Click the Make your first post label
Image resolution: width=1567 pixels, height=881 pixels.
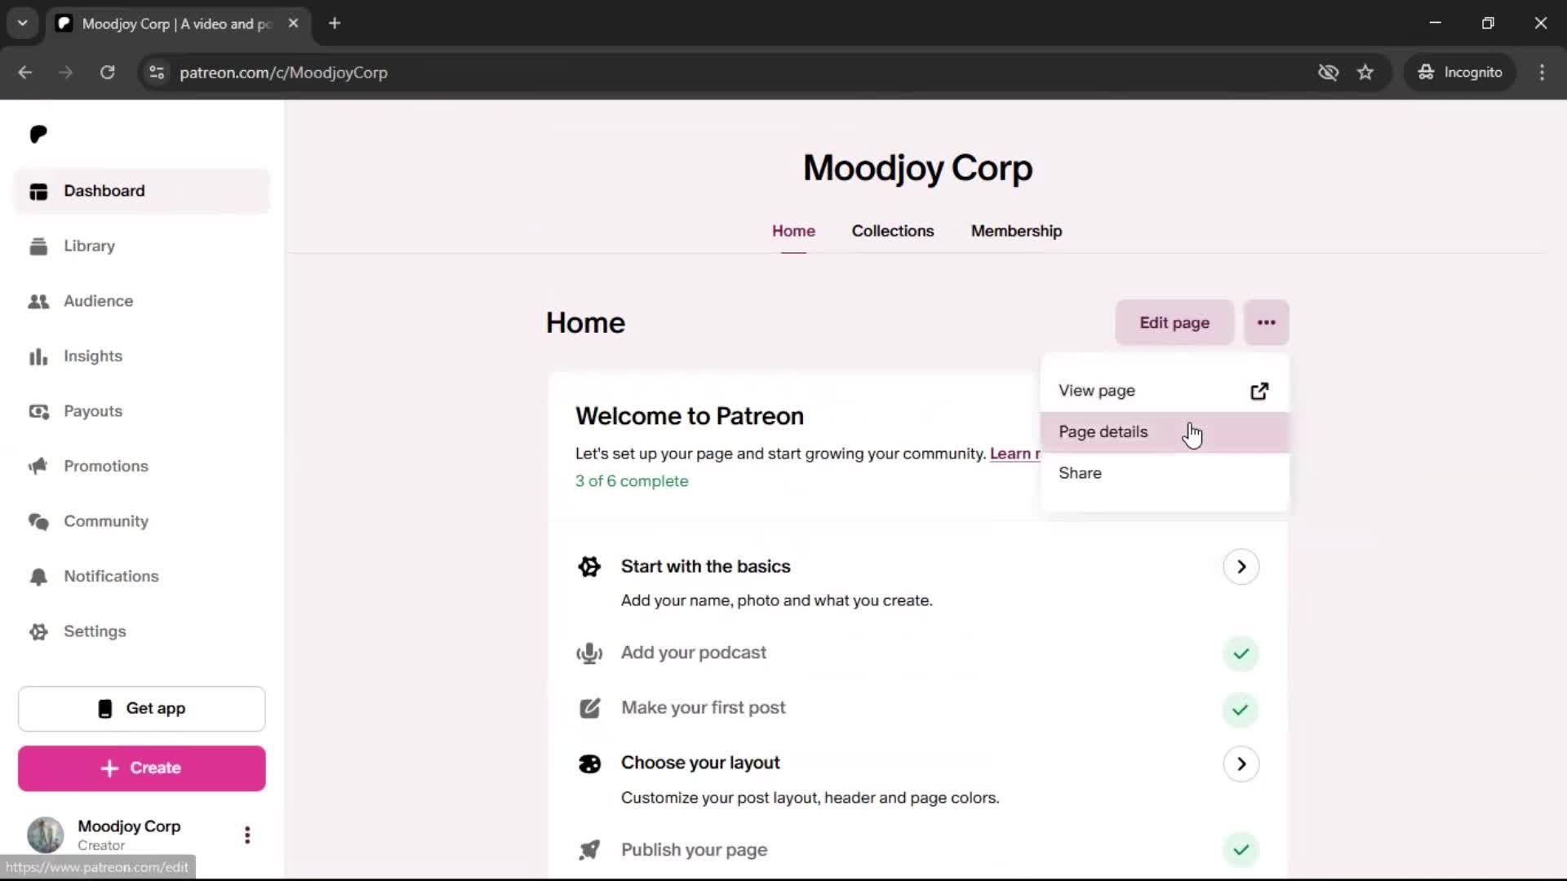pyautogui.click(x=704, y=708)
